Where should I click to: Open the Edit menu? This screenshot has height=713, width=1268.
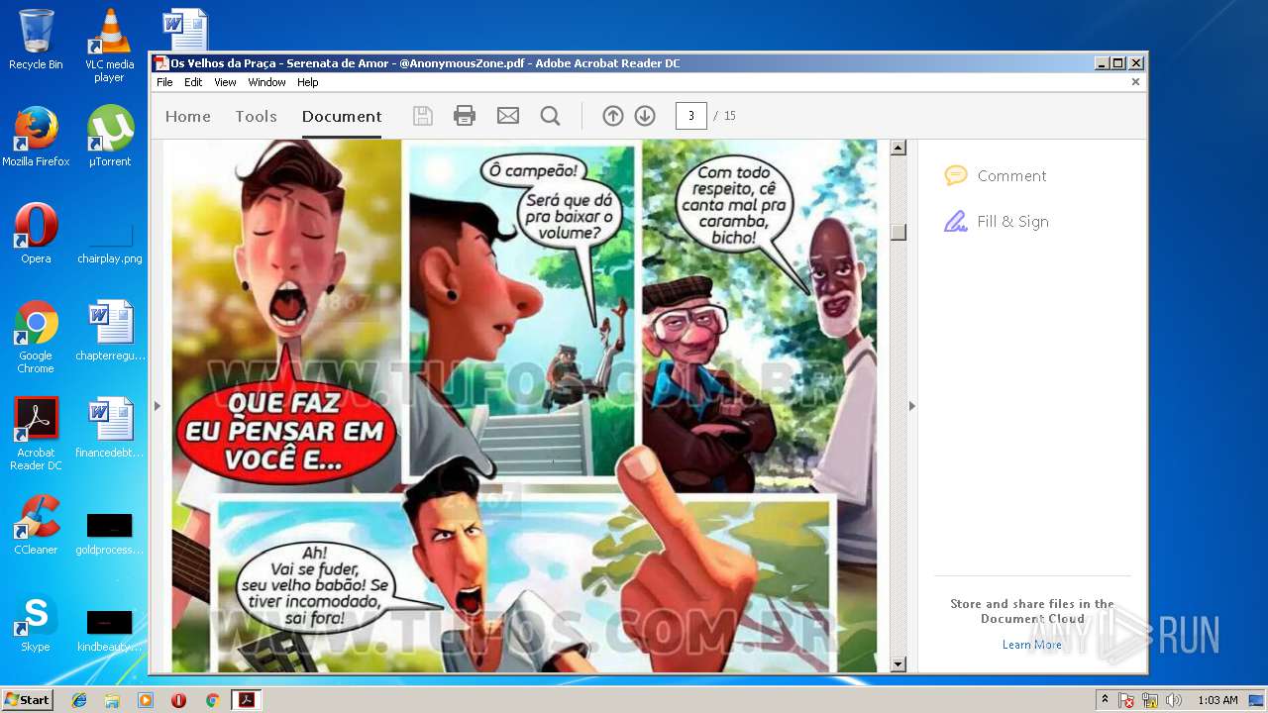coord(193,82)
